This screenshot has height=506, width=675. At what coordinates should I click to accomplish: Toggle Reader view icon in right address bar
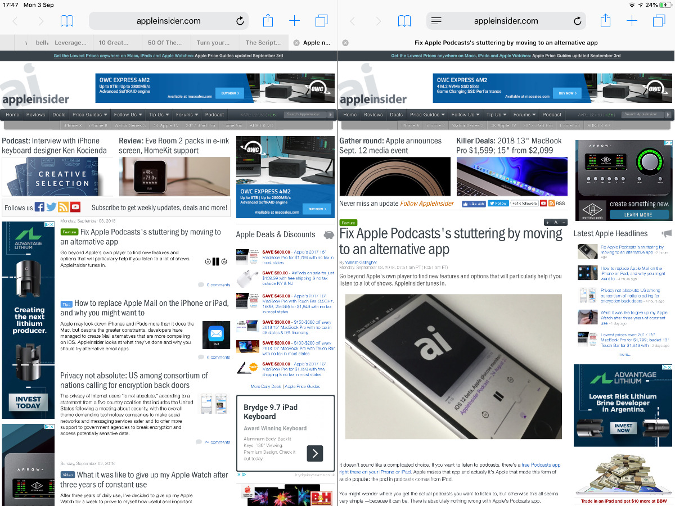(436, 21)
